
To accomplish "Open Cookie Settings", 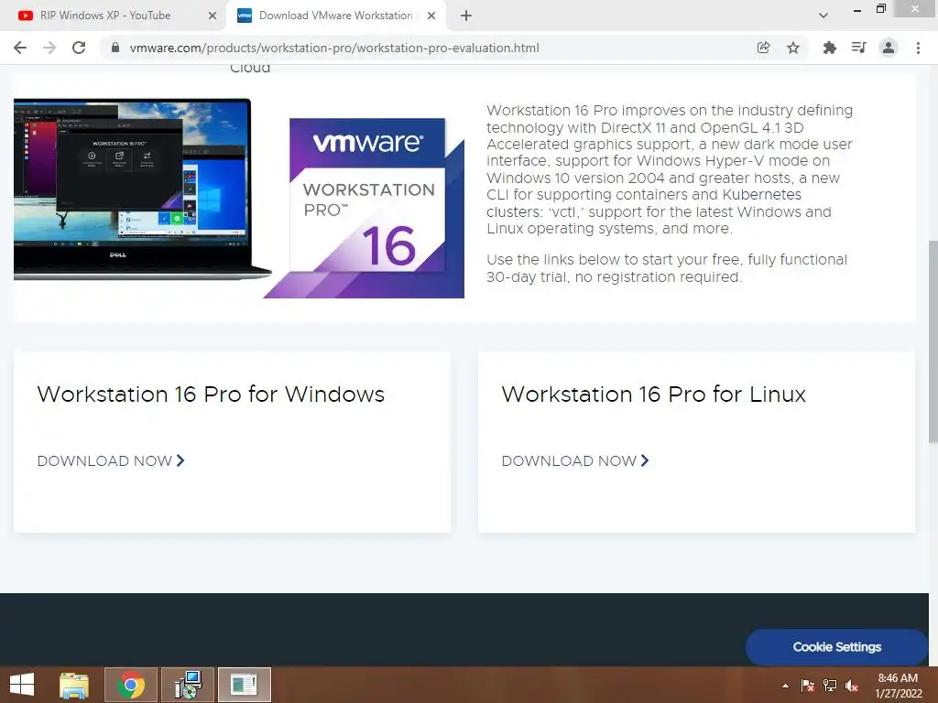I will coord(836,647).
